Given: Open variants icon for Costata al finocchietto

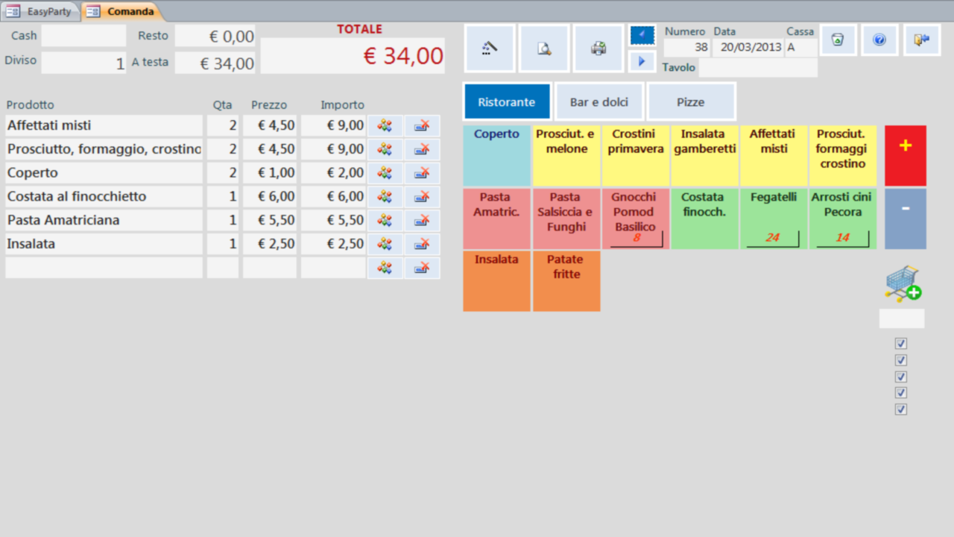Looking at the screenshot, I should 385,197.
